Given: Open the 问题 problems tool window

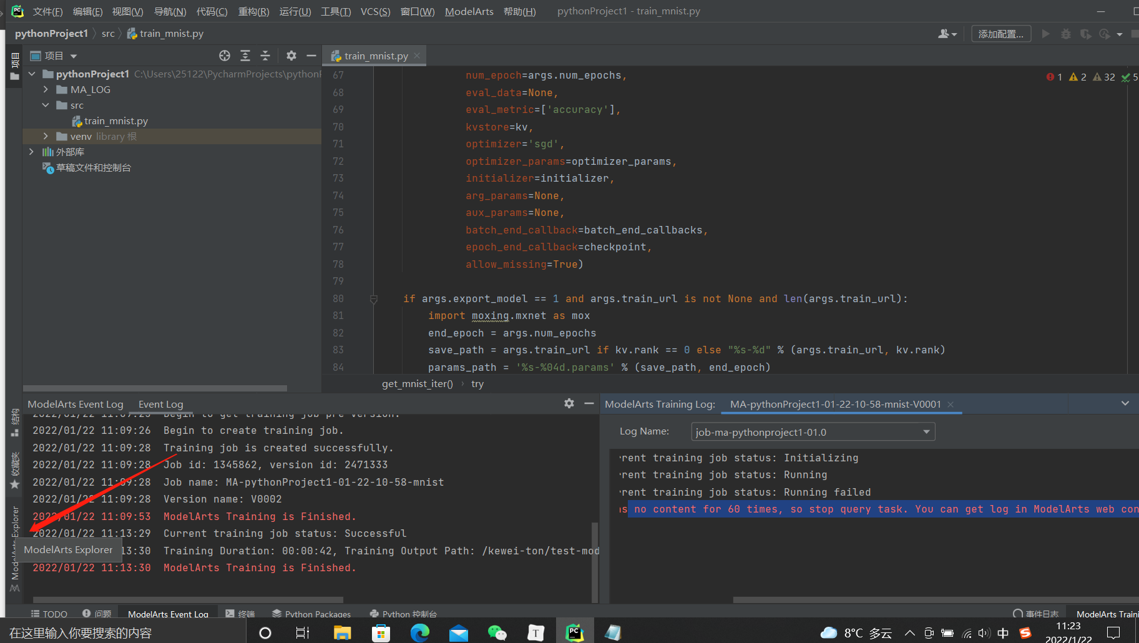Looking at the screenshot, I should pyautogui.click(x=97, y=614).
